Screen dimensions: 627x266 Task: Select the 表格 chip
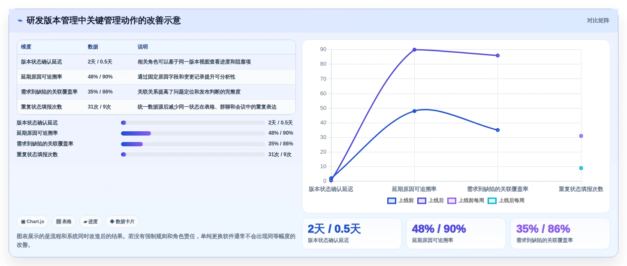(x=64, y=222)
